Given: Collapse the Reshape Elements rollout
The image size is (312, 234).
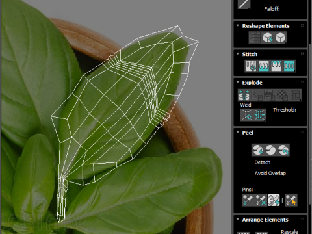Looking at the screenshot, I should coord(238,26).
